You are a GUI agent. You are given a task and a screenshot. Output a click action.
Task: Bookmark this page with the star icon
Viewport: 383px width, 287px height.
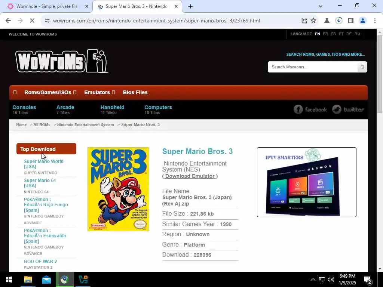pyautogui.click(x=313, y=21)
